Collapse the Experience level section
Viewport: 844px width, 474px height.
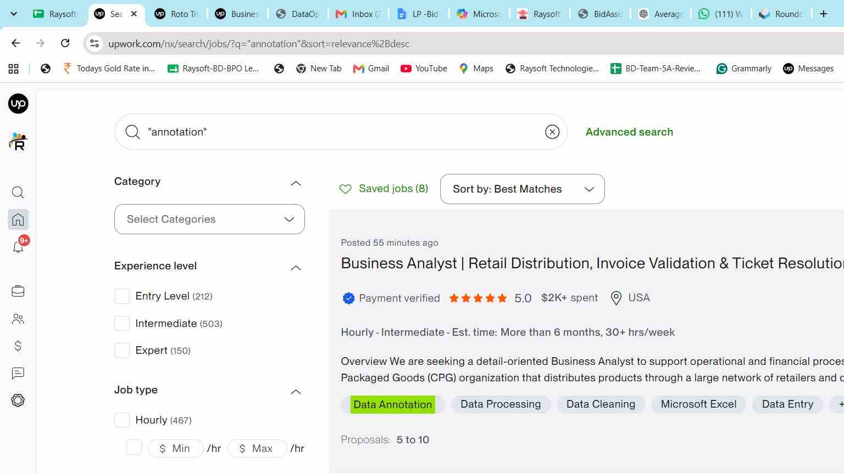(x=296, y=268)
